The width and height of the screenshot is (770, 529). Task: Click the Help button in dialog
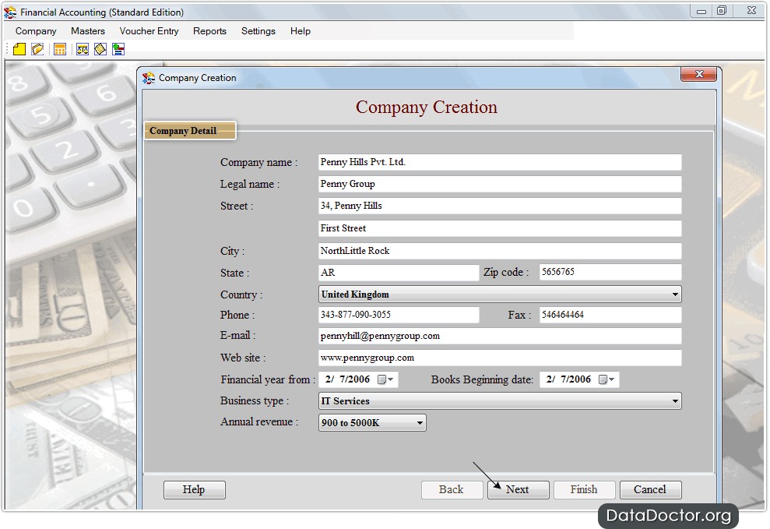point(195,490)
